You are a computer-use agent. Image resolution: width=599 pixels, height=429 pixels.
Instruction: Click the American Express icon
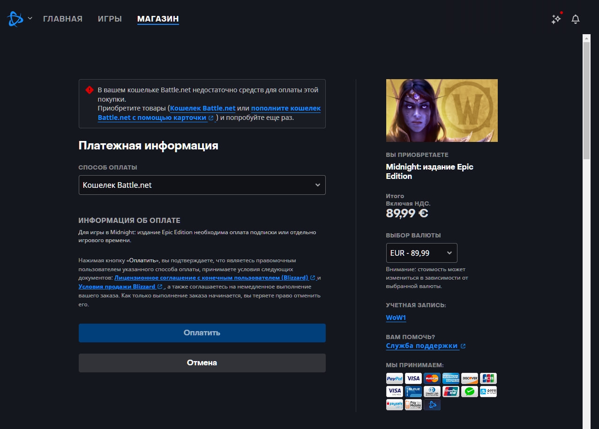point(451,378)
